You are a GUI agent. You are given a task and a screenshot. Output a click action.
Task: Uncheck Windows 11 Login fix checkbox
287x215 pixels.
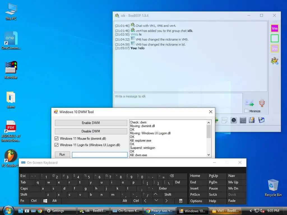[57, 145]
